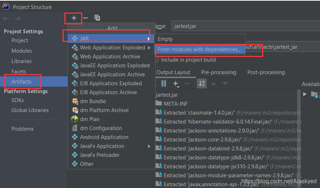
Task: Click the Forward arrow in Project Structure
Action: coord(18,19)
